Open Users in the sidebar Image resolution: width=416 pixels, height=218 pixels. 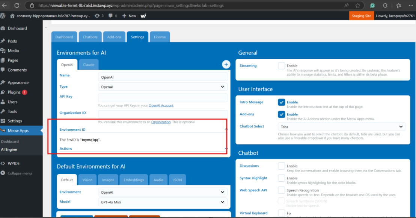click(12, 102)
